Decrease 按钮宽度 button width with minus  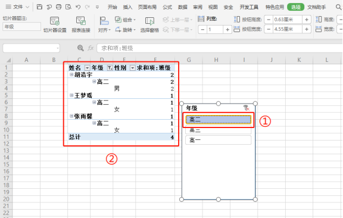269,29
